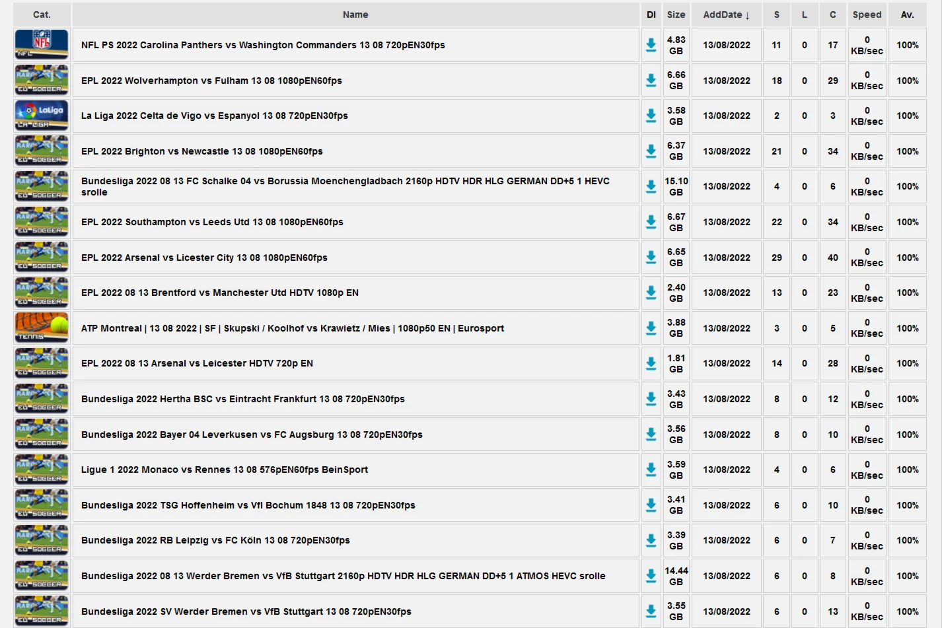The image size is (942, 628).
Task: Open La Liga 2022 Celta de Vigo vs Espanyol
Action: (x=215, y=116)
